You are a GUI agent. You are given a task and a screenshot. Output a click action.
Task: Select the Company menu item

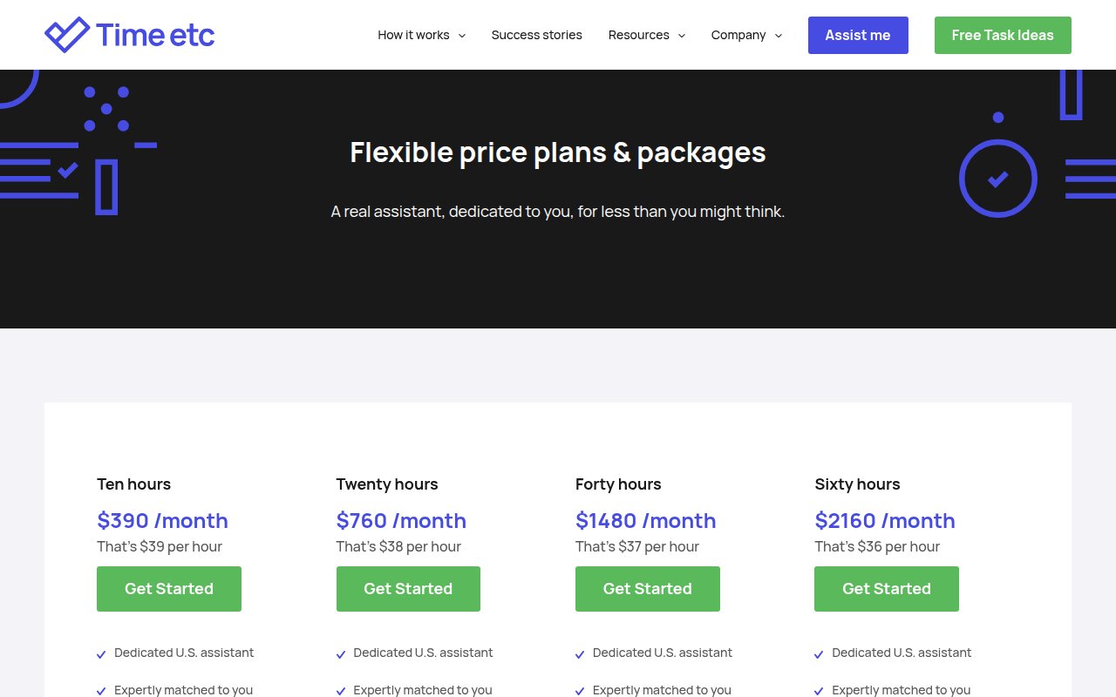[738, 35]
